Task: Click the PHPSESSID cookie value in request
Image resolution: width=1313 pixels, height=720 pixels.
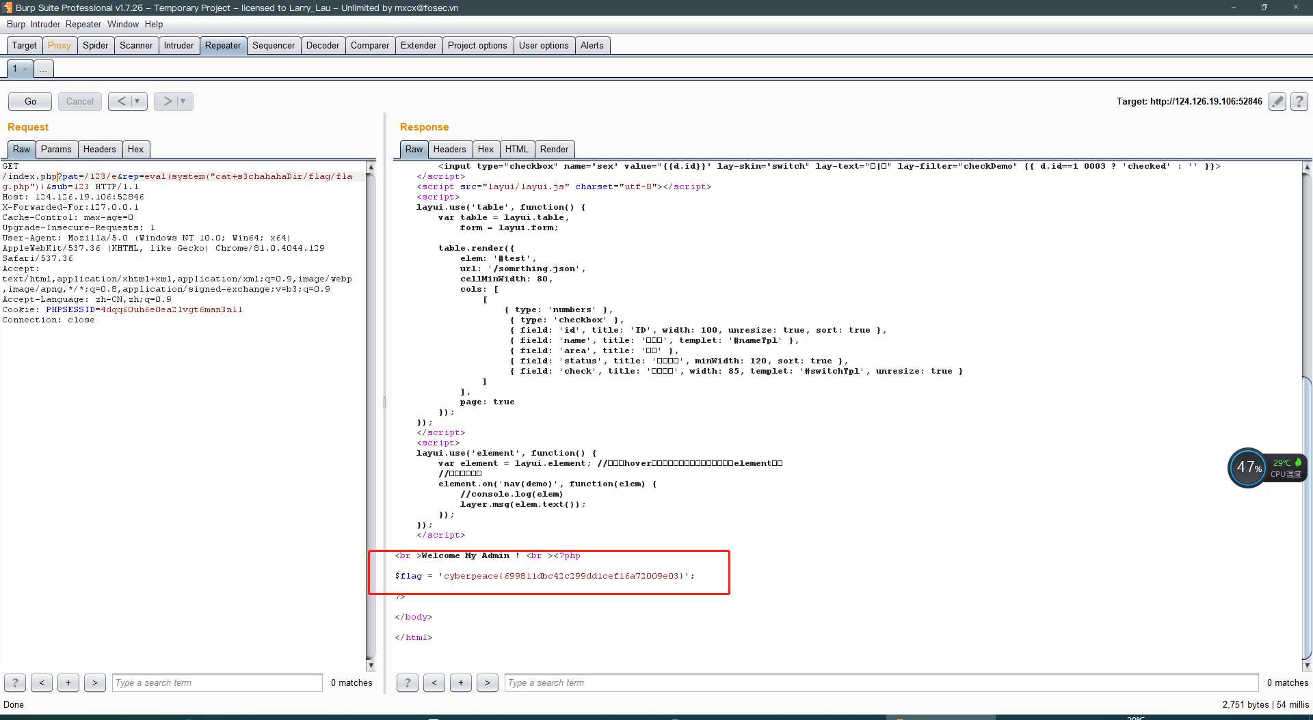Action: [x=172, y=309]
